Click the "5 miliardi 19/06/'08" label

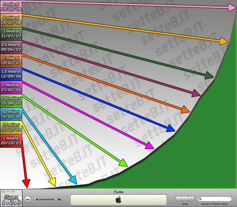coord(11,7)
